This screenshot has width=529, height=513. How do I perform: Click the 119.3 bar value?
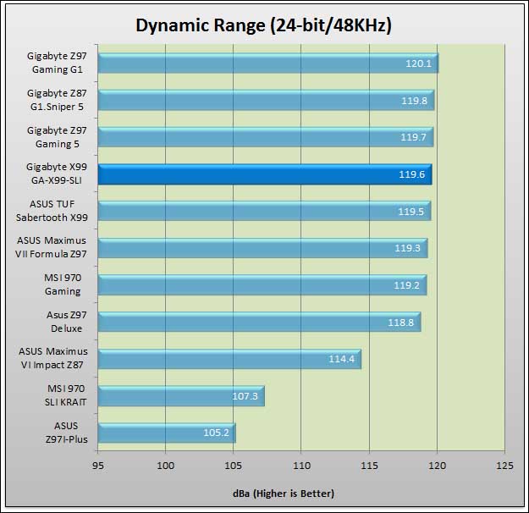tap(408, 248)
